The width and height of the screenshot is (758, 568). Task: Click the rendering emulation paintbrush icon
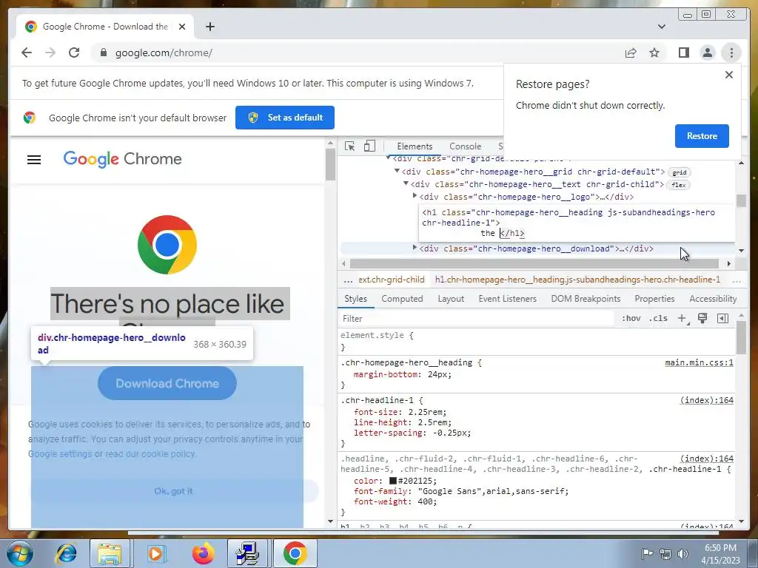coord(702,318)
